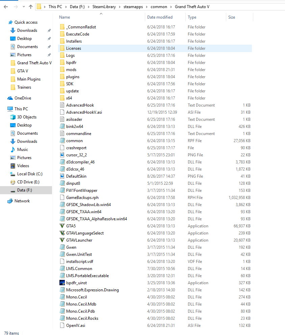Open CD Drive (E:) disc icon
Screen dimensions: 285x335
tap(13, 182)
